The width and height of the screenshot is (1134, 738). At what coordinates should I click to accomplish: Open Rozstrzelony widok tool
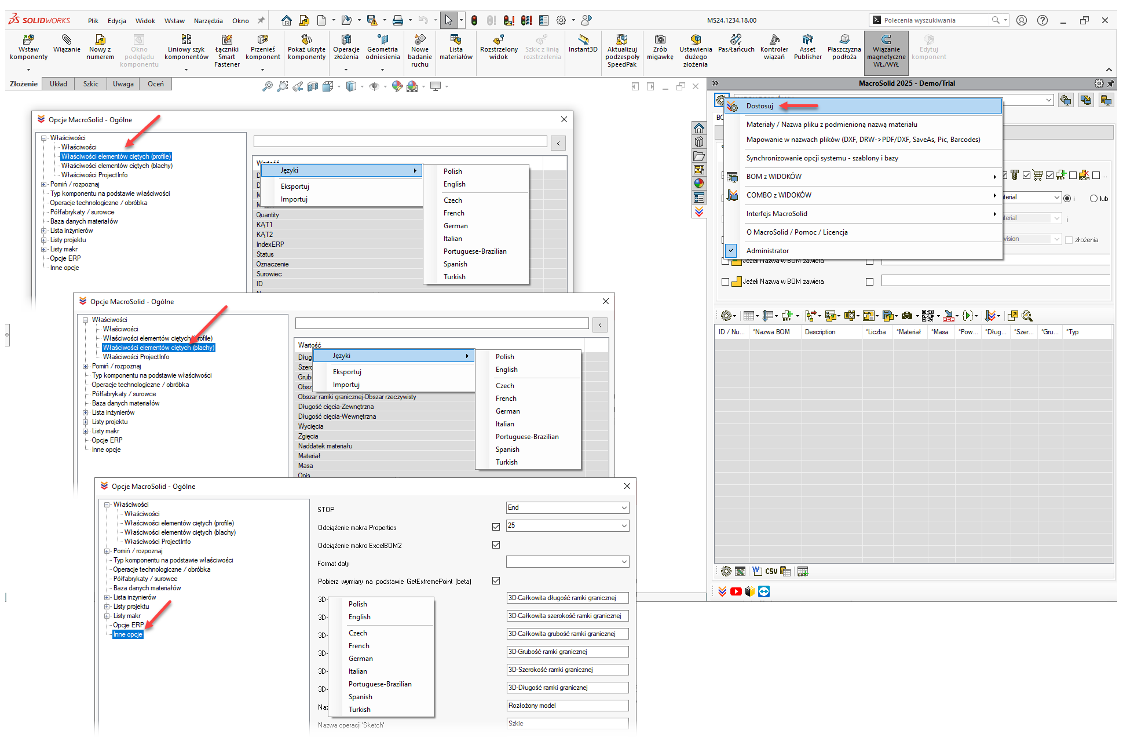[x=498, y=48]
